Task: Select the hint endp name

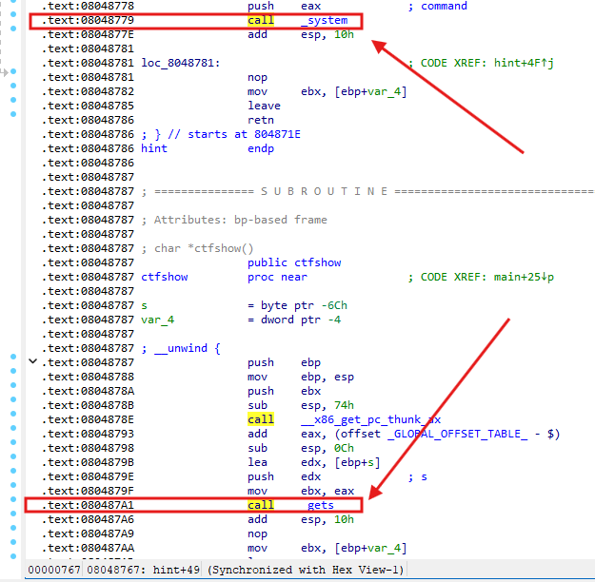Action: pyautogui.click(x=154, y=148)
